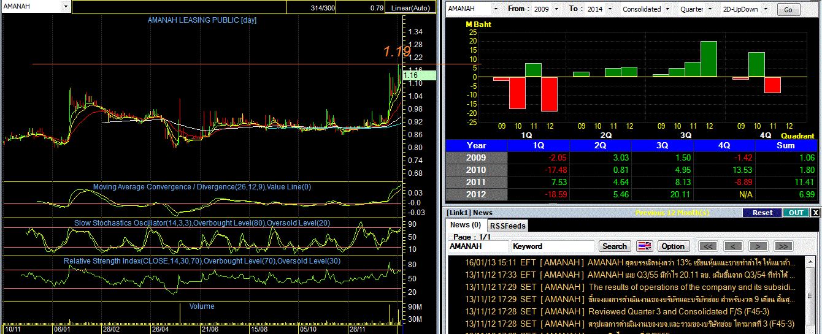Click the Slow Stochastics Oscillator label
822x334 pixels.
coord(202,223)
